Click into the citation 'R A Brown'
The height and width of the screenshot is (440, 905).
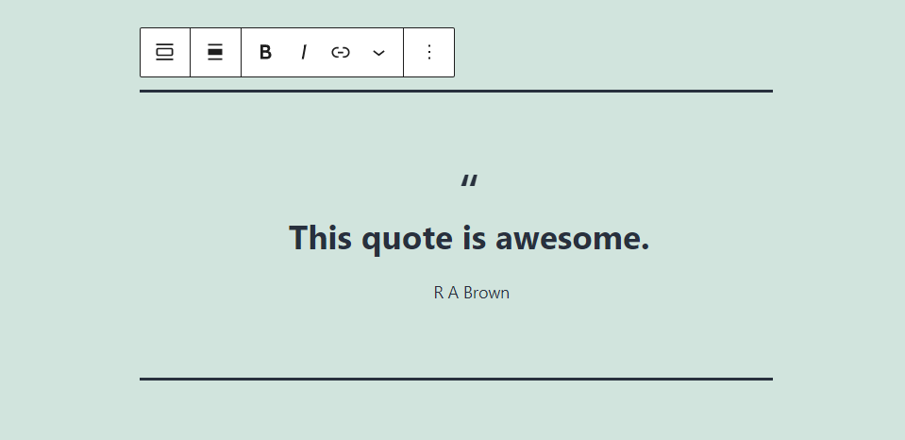(x=472, y=293)
